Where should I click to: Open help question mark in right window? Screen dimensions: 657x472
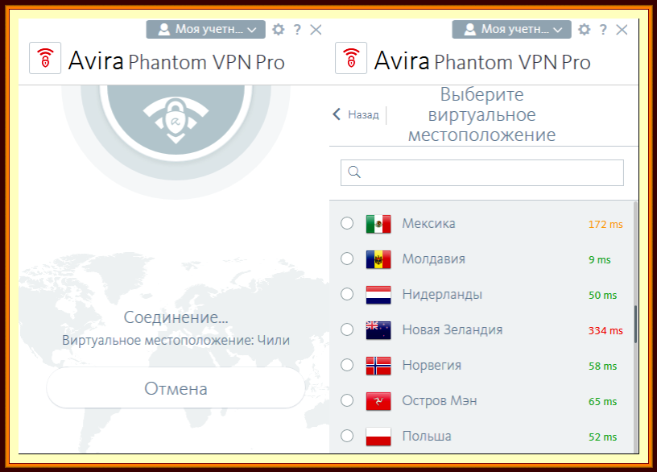click(x=603, y=29)
